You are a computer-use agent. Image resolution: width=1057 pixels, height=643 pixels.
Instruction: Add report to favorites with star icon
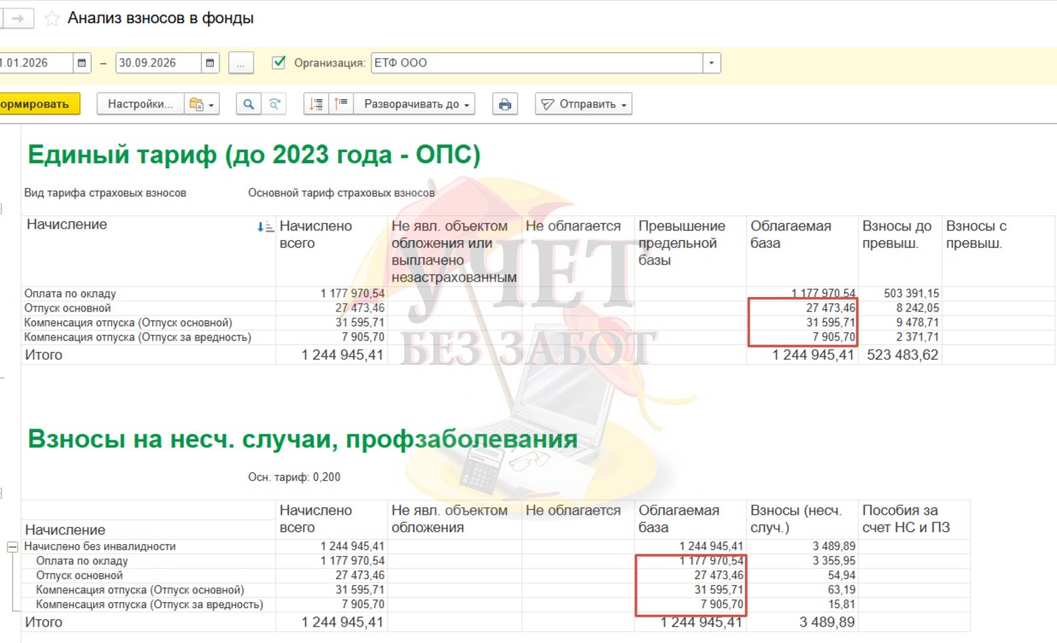coord(52,19)
